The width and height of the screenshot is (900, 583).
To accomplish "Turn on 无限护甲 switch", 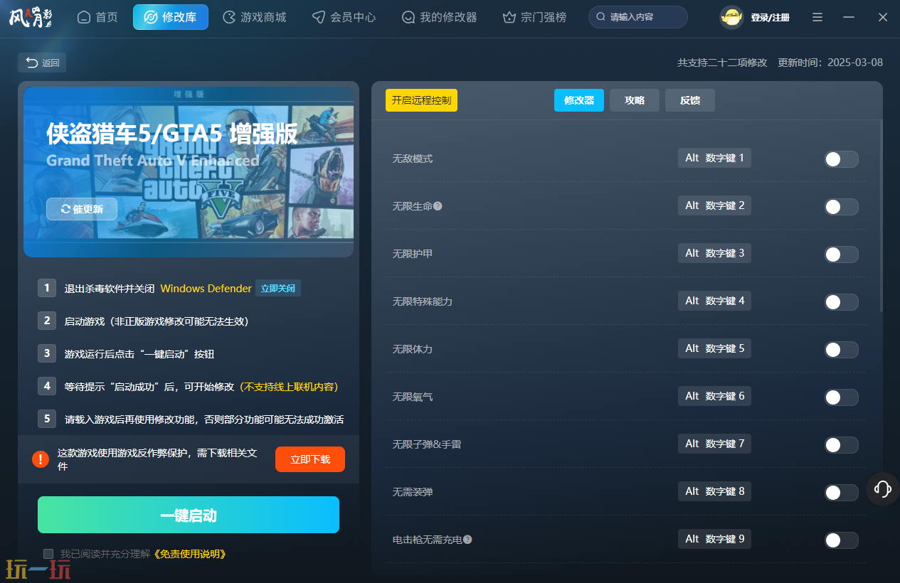I will [x=841, y=255].
